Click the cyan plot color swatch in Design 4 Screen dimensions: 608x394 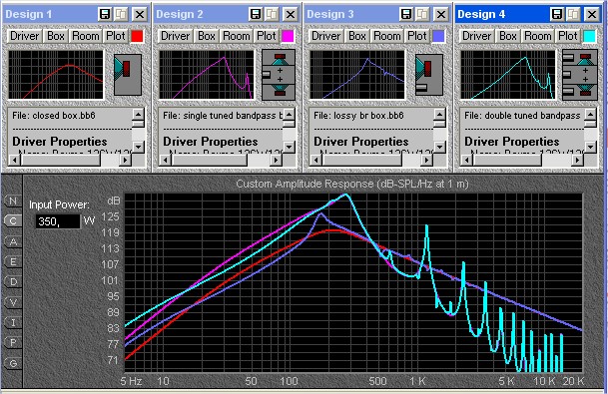click(589, 36)
